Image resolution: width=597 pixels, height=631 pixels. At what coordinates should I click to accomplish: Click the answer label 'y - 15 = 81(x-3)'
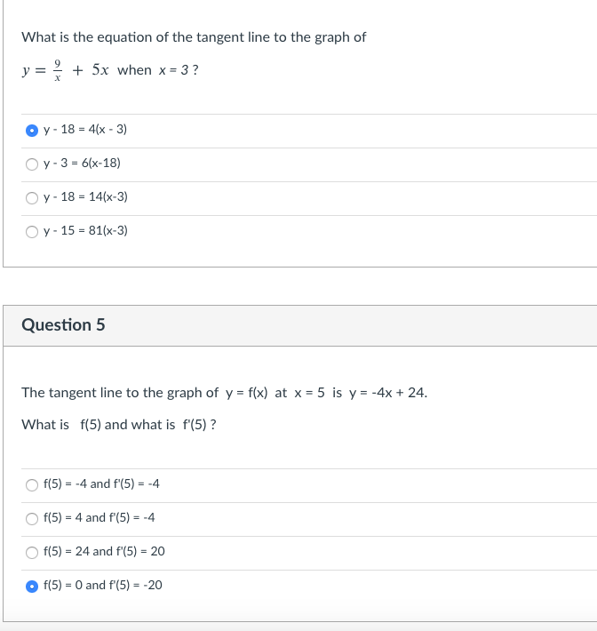point(85,230)
